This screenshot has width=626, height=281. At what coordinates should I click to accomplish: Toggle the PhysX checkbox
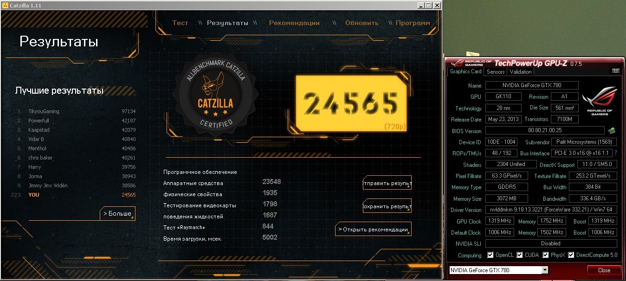click(x=546, y=255)
